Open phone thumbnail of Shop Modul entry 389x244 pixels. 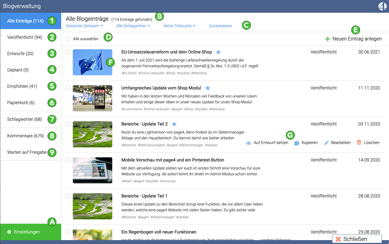pos(93,98)
